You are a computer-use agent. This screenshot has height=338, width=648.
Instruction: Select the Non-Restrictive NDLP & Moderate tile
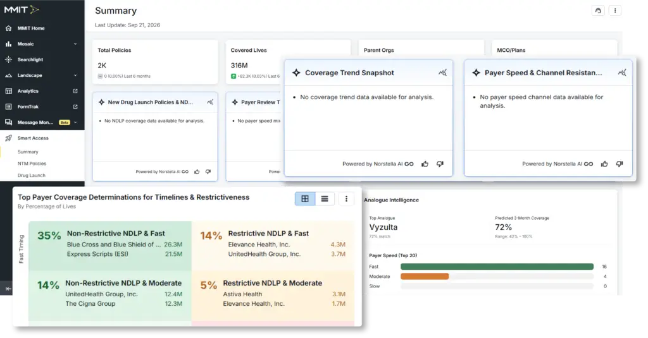point(110,296)
